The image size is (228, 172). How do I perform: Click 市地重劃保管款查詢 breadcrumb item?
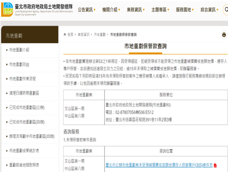[123, 35]
